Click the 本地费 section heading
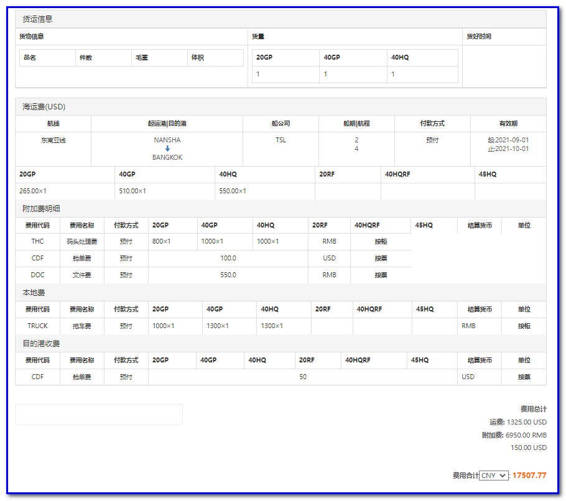 tap(34, 293)
